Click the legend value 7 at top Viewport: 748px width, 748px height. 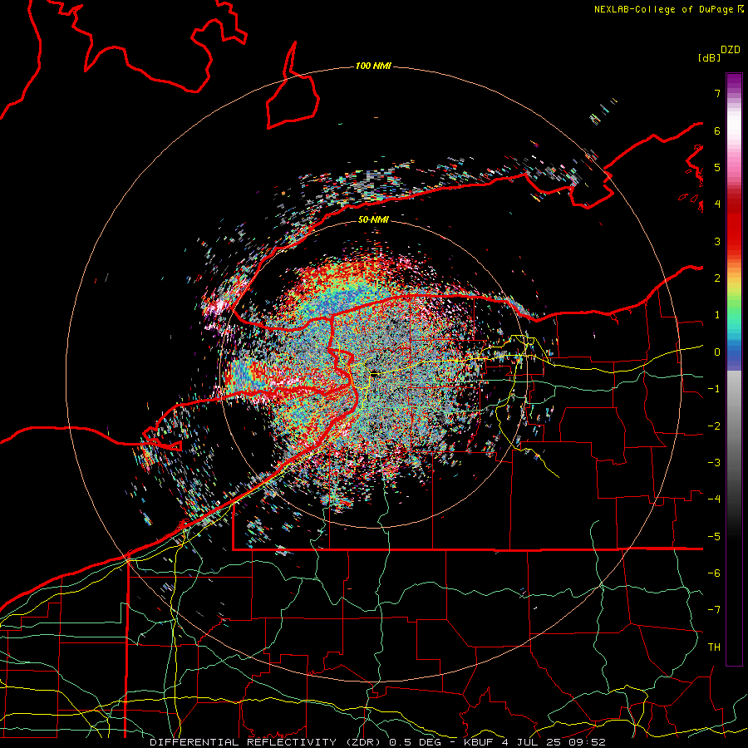pos(717,93)
